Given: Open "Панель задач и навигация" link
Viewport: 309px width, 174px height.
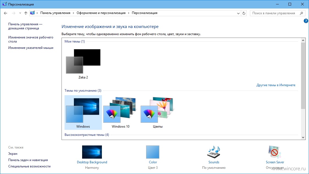Looking at the screenshot, I should (x=28, y=160).
